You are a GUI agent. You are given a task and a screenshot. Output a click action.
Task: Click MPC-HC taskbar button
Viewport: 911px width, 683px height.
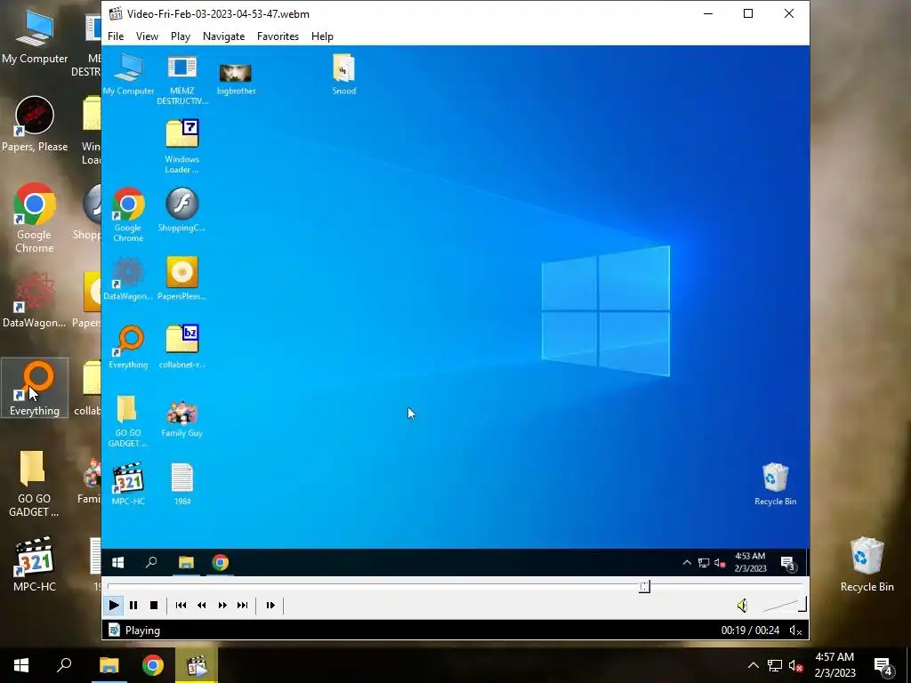(197, 665)
